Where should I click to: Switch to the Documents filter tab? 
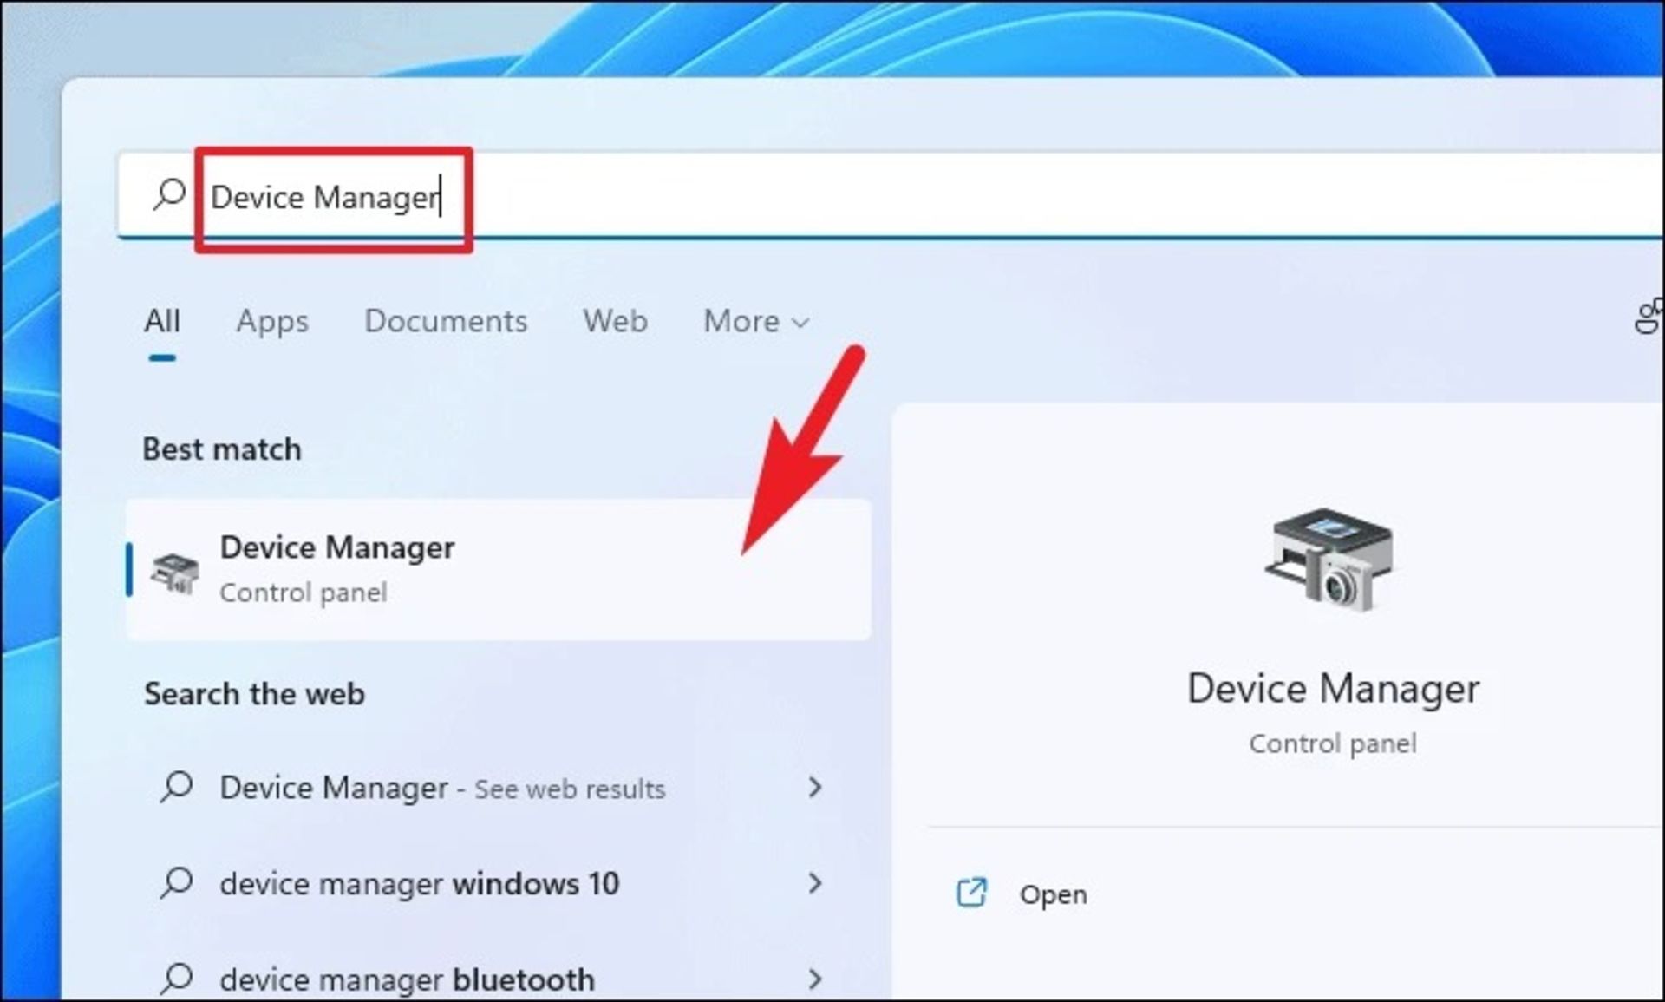pyautogui.click(x=446, y=322)
